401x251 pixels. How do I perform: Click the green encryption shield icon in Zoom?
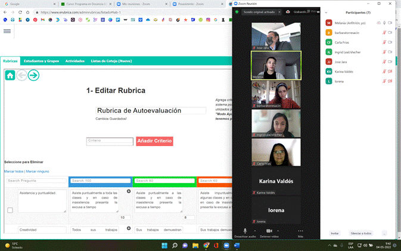(237, 11)
